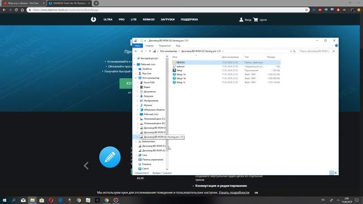This screenshot has width=363, height=204.
Task: Bookmark the page with the star icon
Action: click(306, 10)
